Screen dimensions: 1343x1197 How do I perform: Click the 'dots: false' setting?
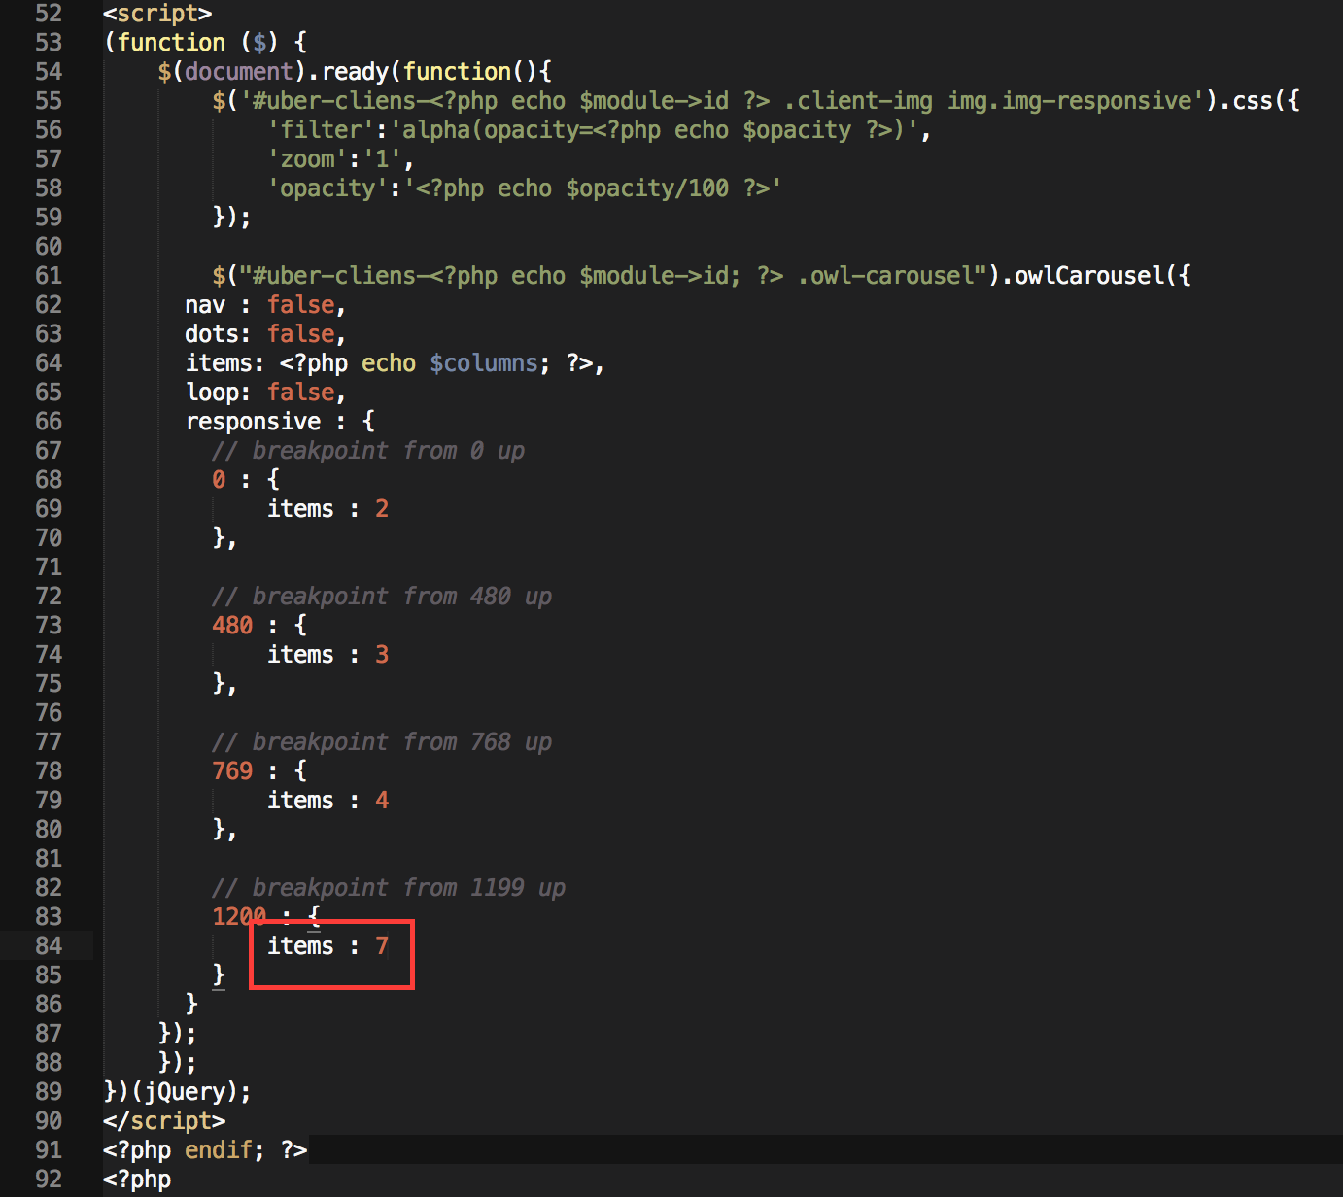(265, 334)
